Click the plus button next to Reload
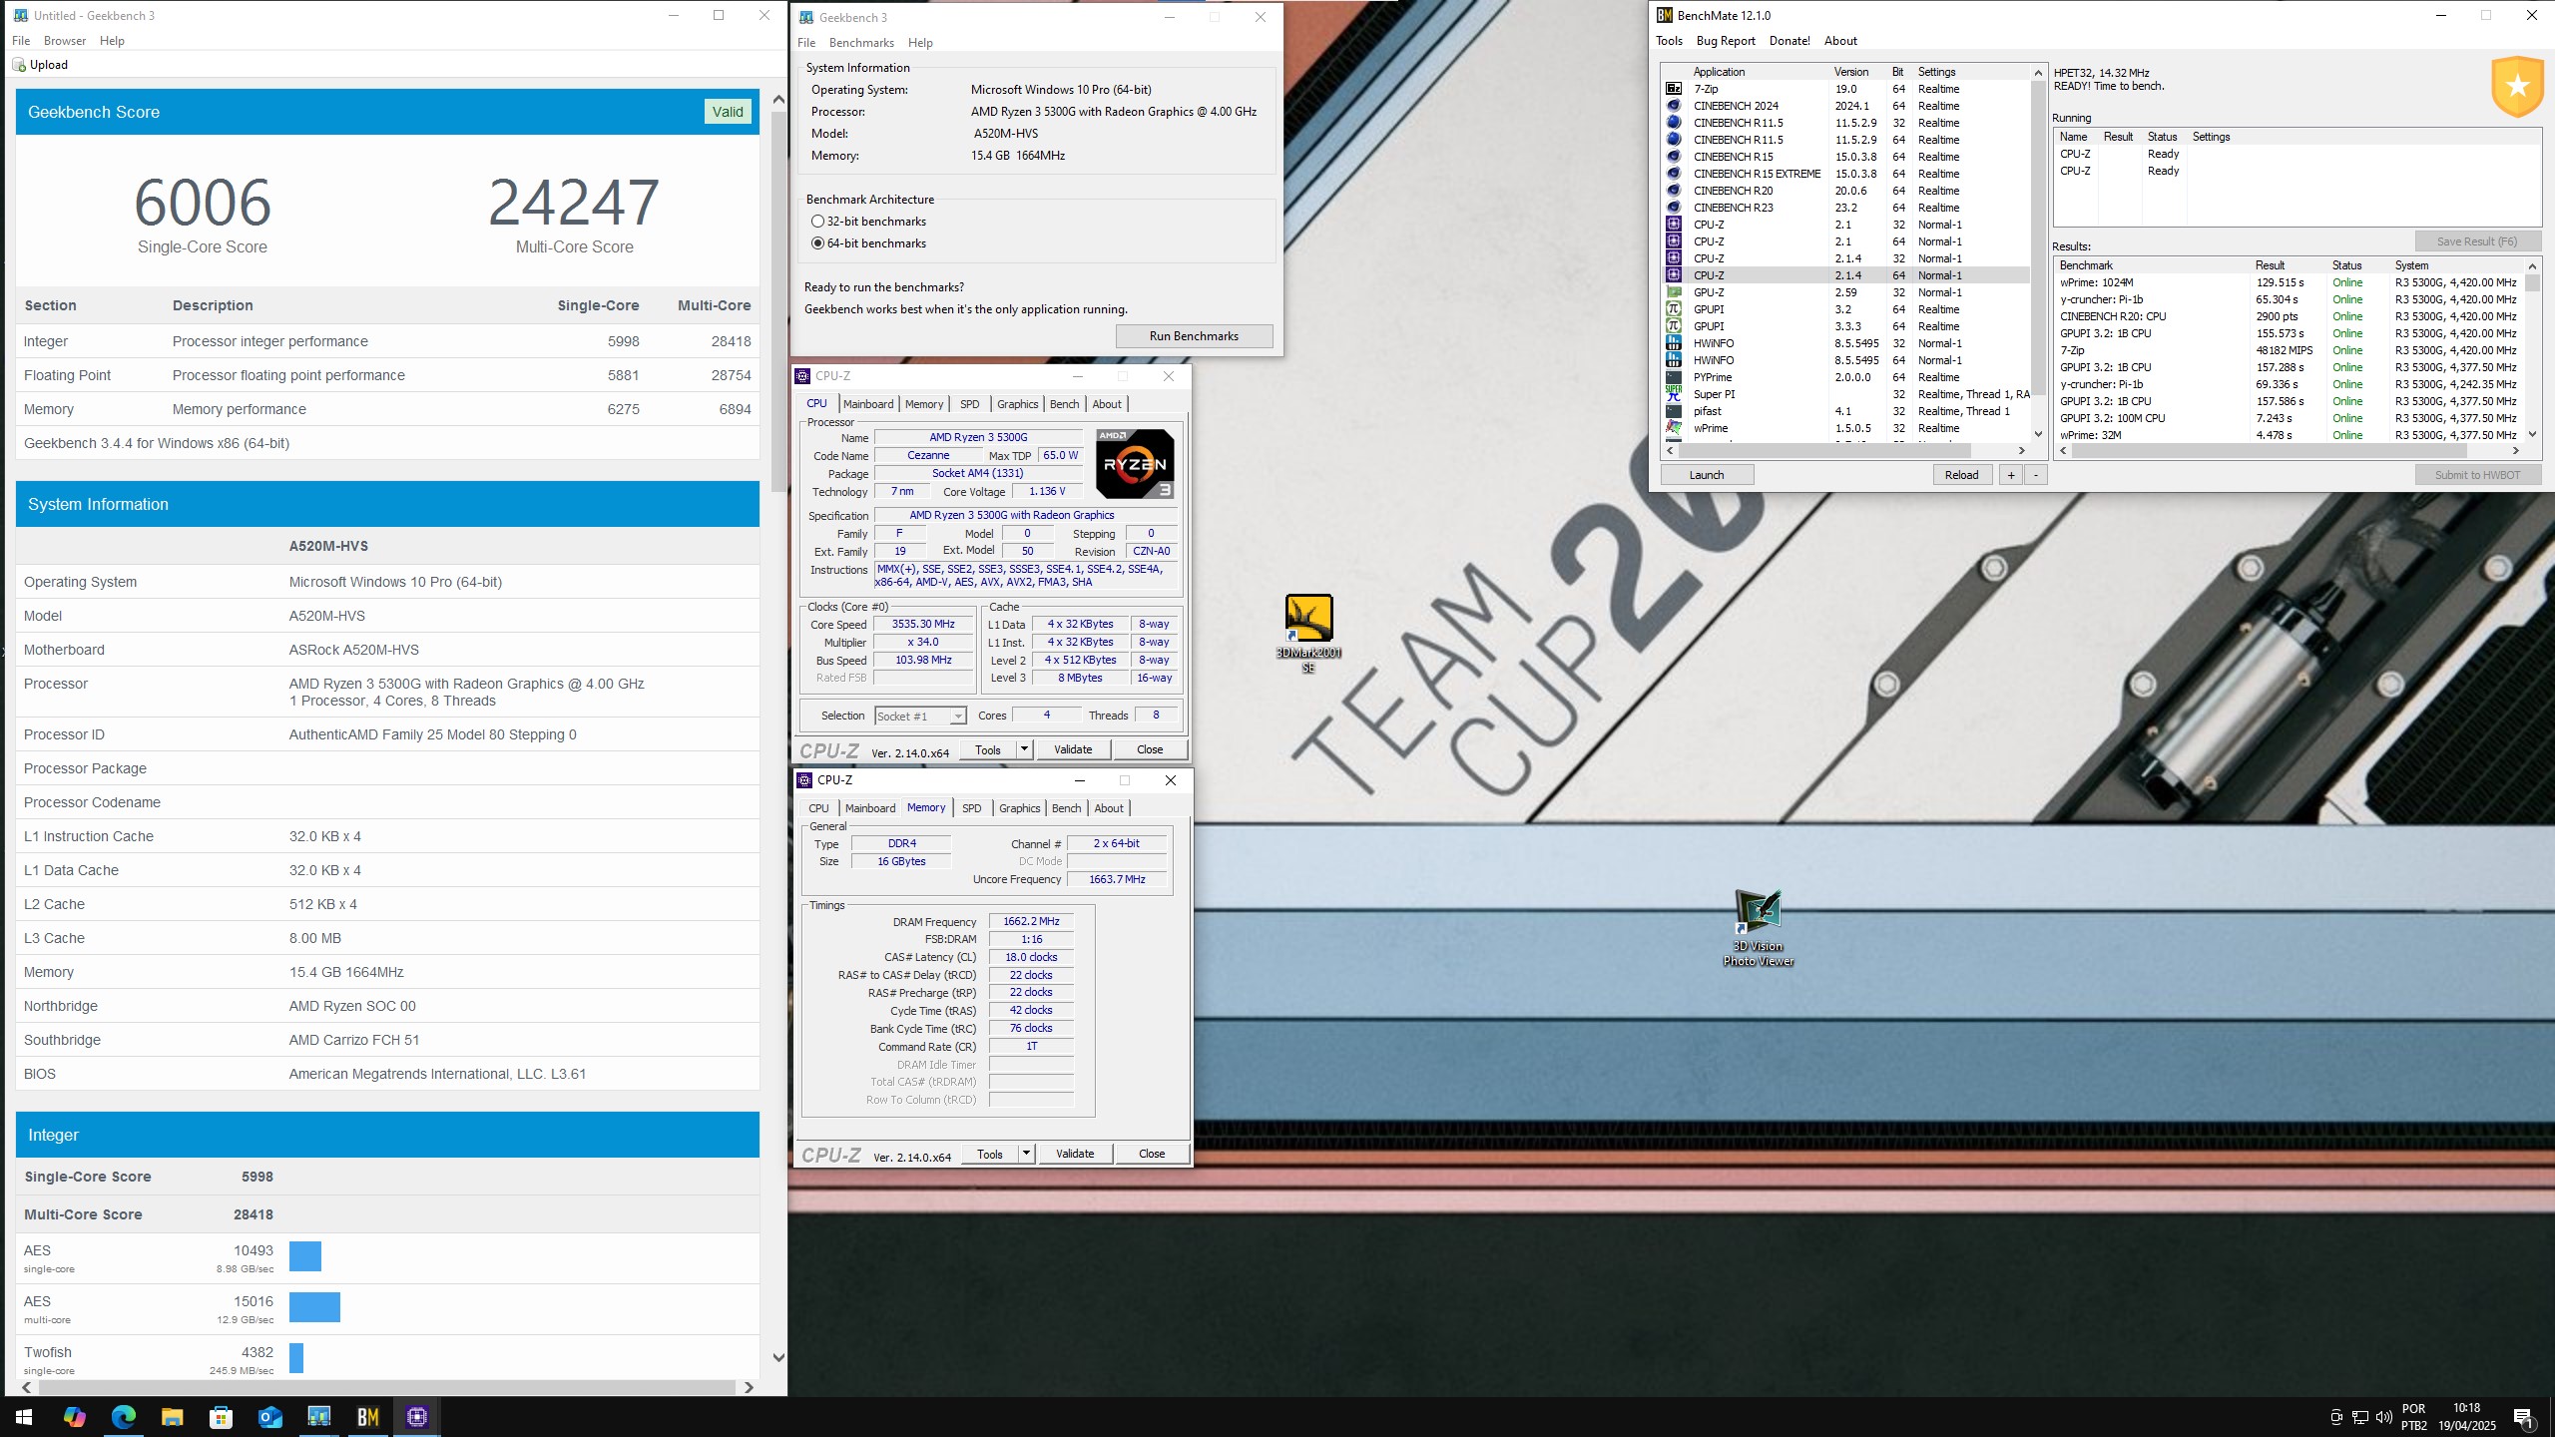The width and height of the screenshot is (2555, 1437). [2011, 475]
